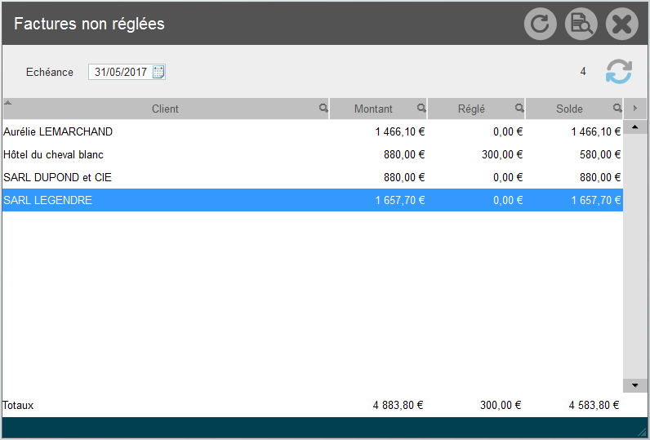The width and height of the screenshot is (650, 440).
Task: Close the Factures non réglées window
Action: click(x=621, y=24)
